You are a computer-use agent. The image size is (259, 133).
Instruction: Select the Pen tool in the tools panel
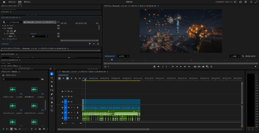click(52, 94)
